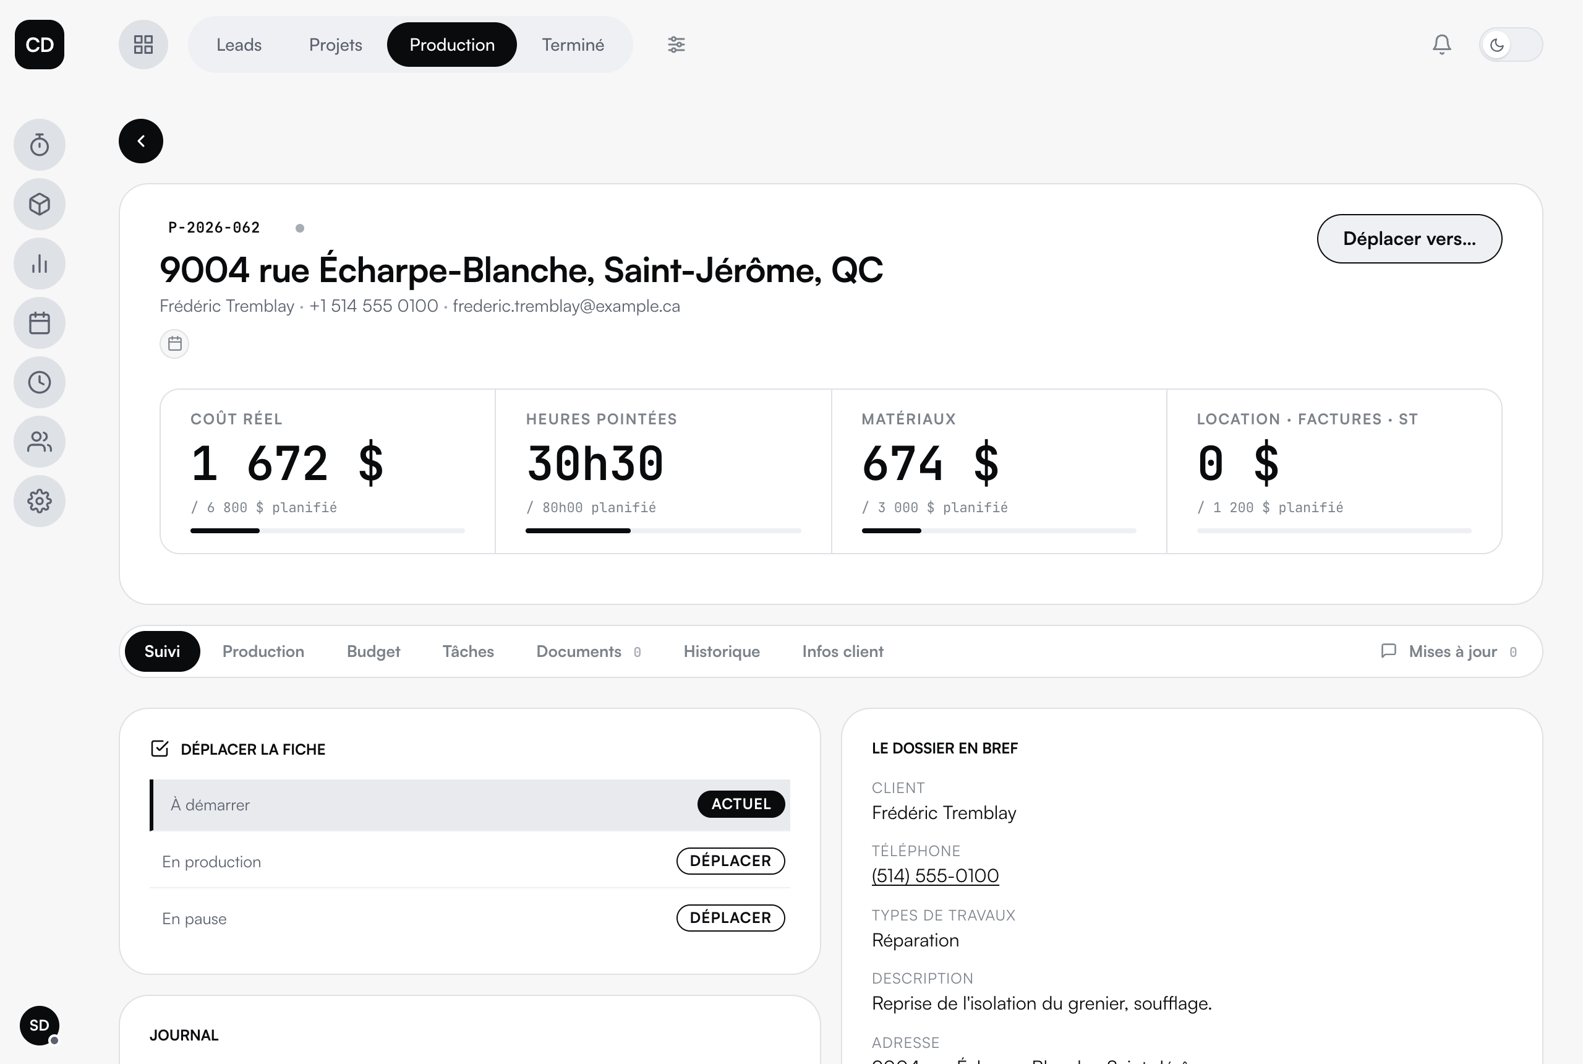
Task: Click the SD user avatar
Action: point(40,1024)
